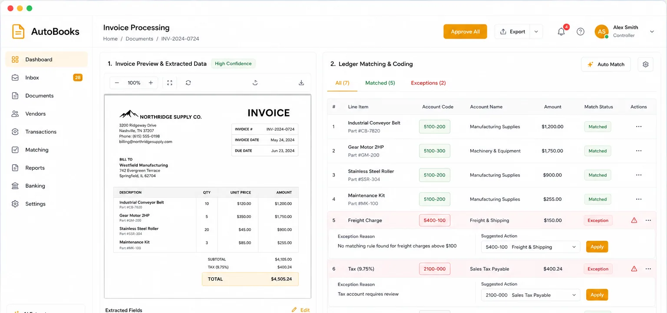This screenshot has width=667, height=313.
Task: Expand Alex Smith user menu chevron
Action: [x=652, y=32]
